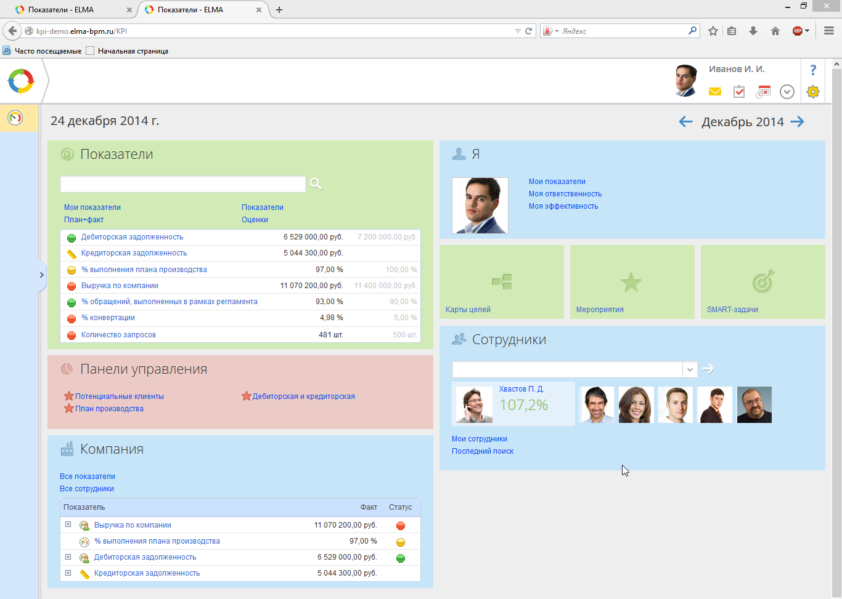Reload the page with refresh icon
The image size is (842, 599).
[528, 31]
